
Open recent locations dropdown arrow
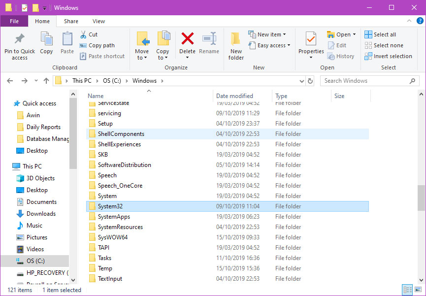[36, 81]
